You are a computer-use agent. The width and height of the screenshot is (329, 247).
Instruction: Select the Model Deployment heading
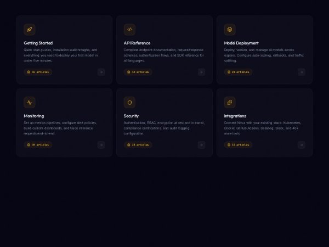241,43
